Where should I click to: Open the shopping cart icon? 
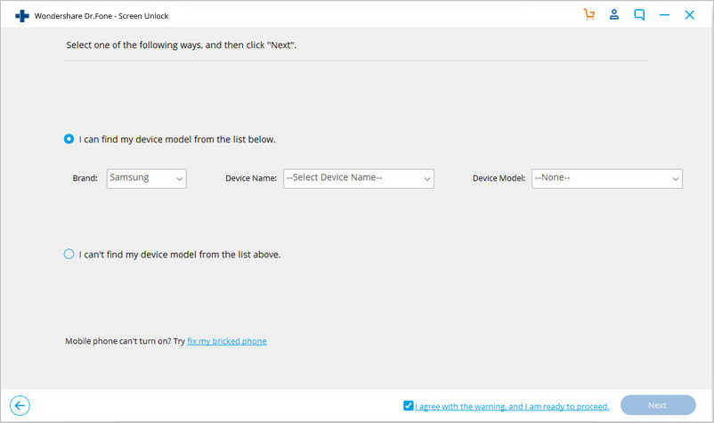point(588,15)
